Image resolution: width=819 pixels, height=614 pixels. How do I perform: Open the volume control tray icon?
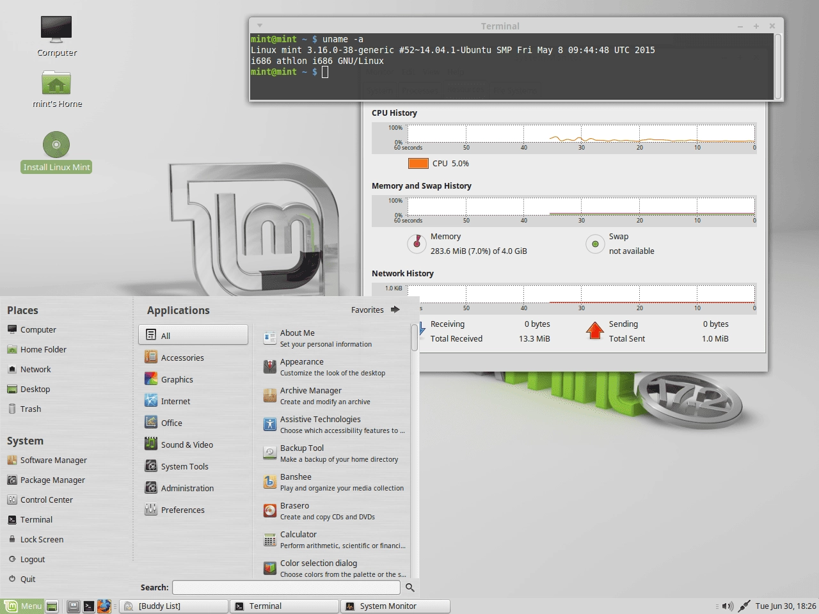pos(728,606)
